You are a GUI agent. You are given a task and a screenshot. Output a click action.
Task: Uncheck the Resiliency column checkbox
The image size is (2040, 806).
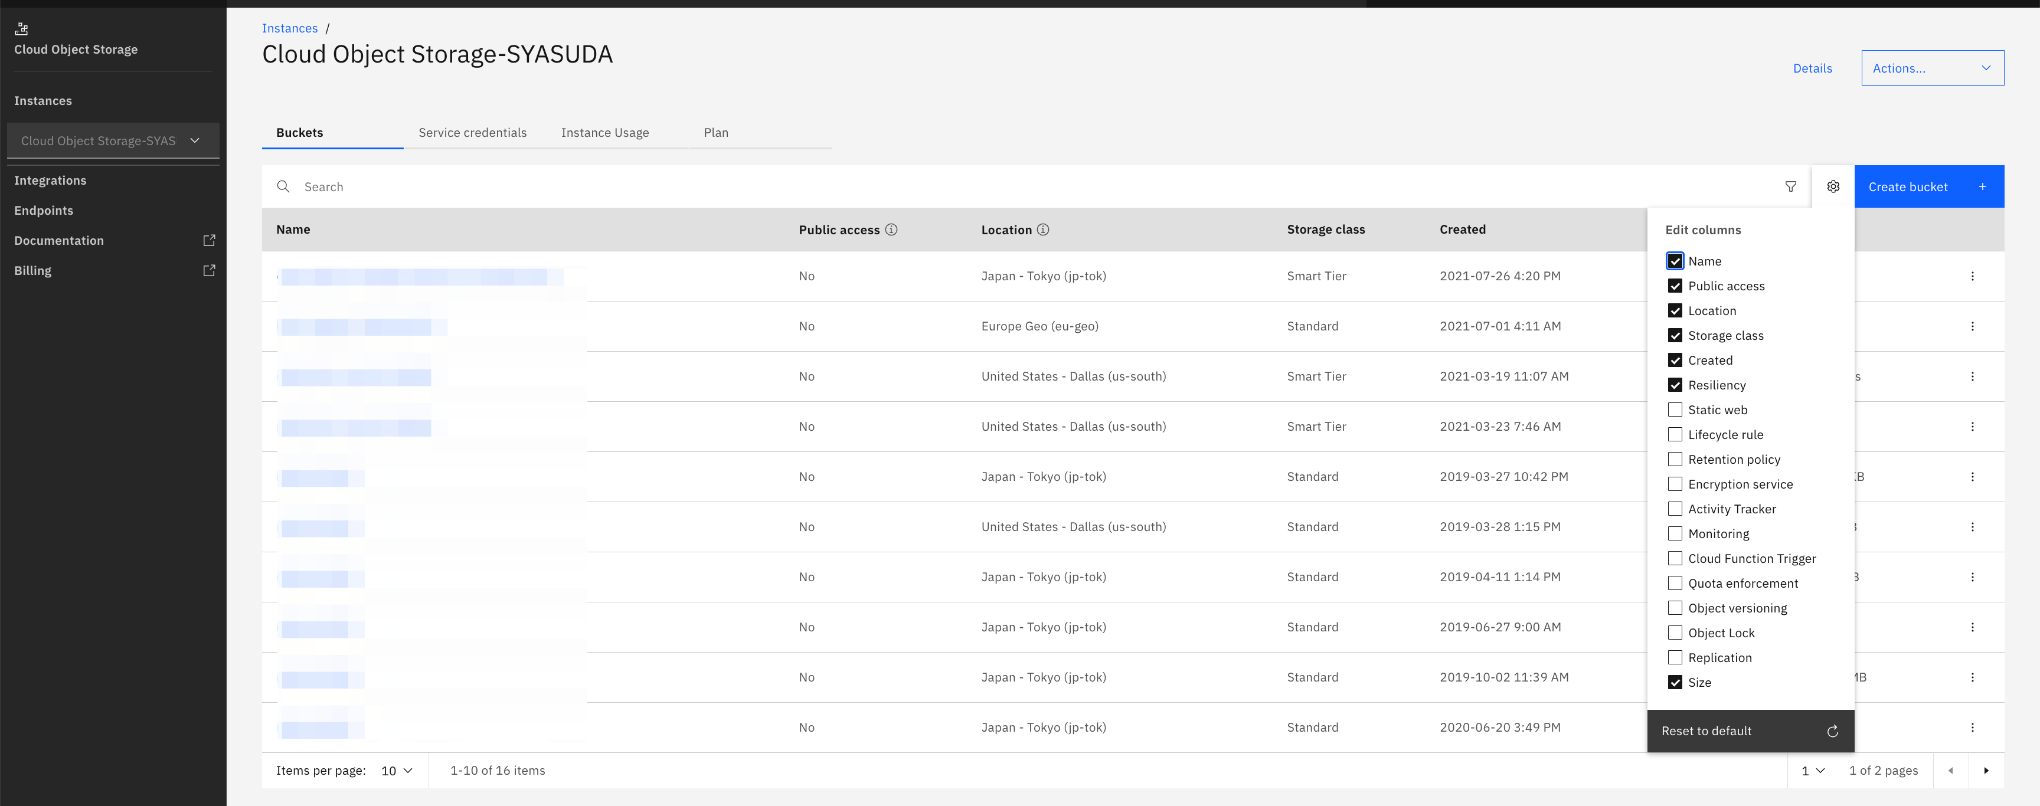click(x=1675, y=385)
